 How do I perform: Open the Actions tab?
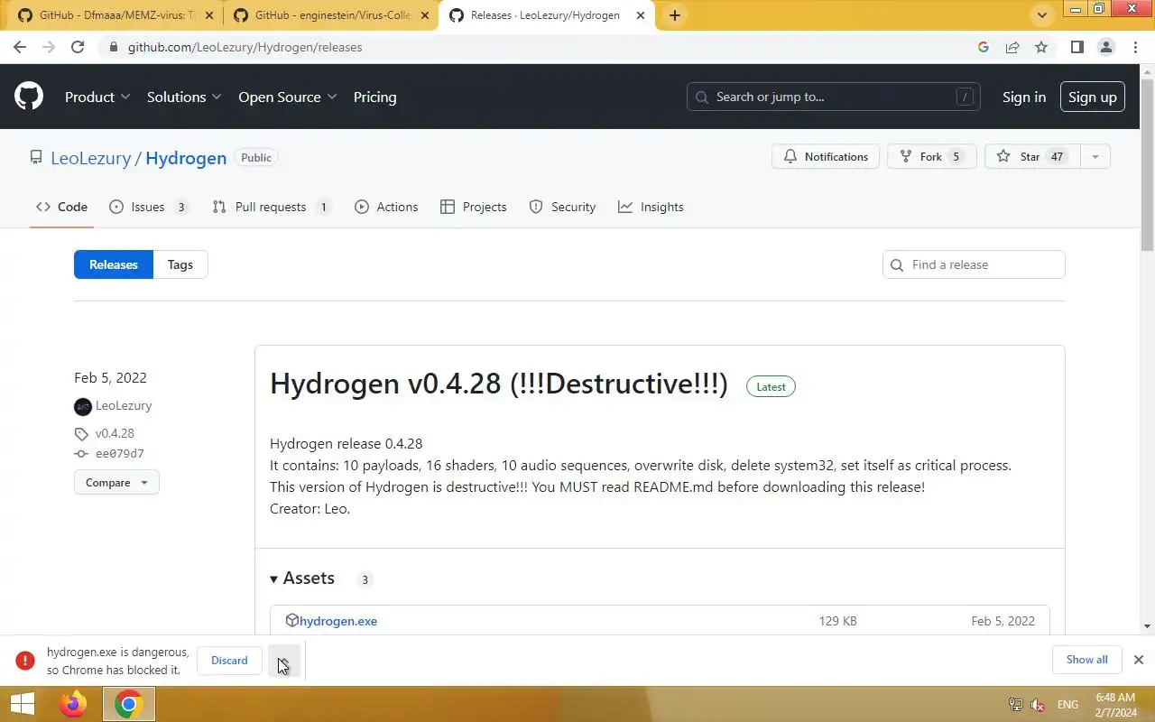click(x=386, y=207)
